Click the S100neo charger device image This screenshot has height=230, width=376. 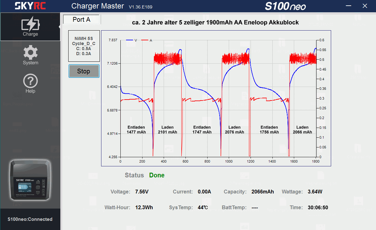pyautogui.click(x=30, y=181)
